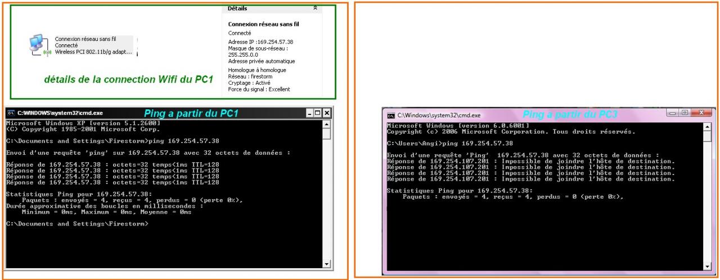Click the Firestorm prompt line with ping command
Image resolution: width=720 pixels, height=280 pixels.
pos(112,141)
